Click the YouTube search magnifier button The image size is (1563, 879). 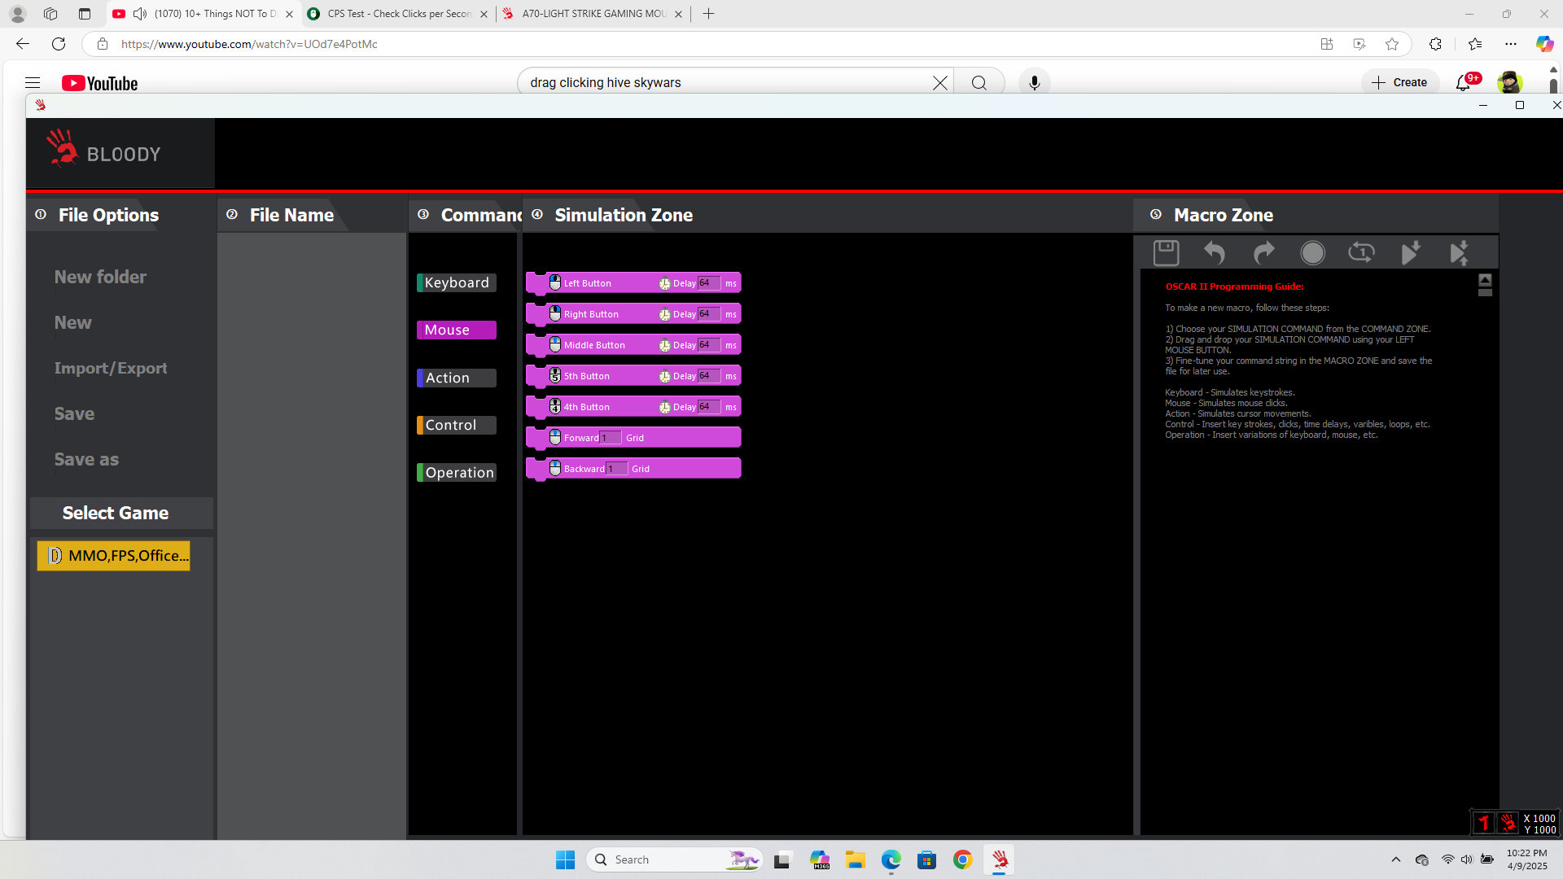click(x=979, y=83)
